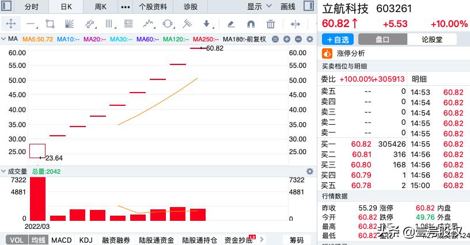The image size is (470, 245).
Task: Click the tallest volume bar
Action: [38, 199]
